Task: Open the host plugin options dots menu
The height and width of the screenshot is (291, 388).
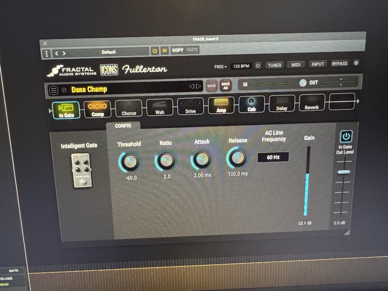Action: pyautogui.click(x=47, y=54)
